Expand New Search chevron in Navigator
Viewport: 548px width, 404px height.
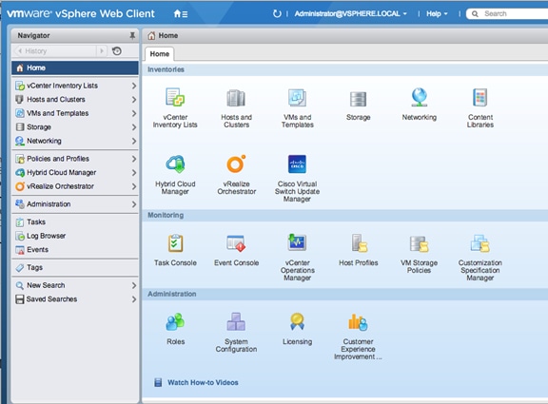point(134,285)
